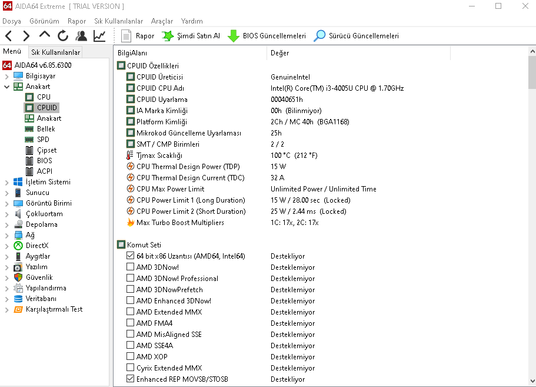
Task: Click the Değer column header
Action: (x=358, y=53)
